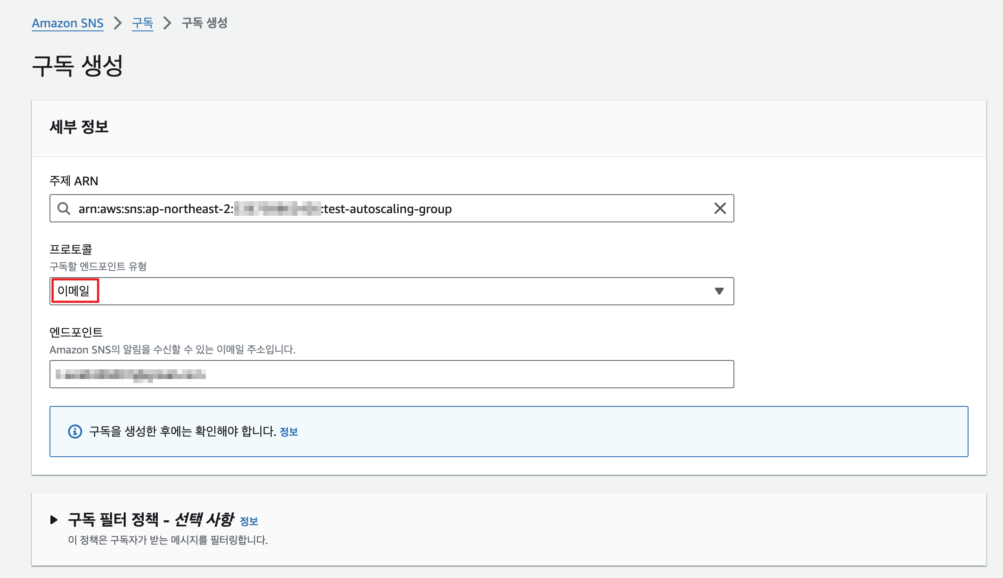Viewport: 1003px width, 578px height.
Task: Click the 프로토콜 field label
Action: click(71, 249)
